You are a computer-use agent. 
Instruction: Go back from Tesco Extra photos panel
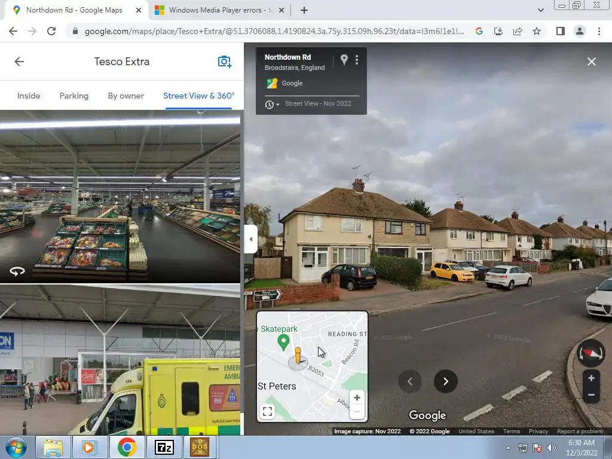click(19, 62)
